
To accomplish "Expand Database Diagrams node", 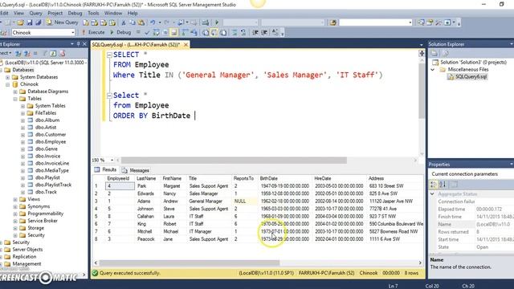I will 15,92.
